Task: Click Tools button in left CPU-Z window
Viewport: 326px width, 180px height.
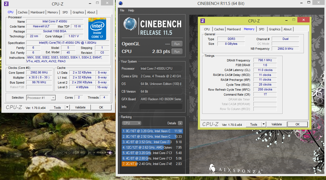Action: click(x=57, y=107)
